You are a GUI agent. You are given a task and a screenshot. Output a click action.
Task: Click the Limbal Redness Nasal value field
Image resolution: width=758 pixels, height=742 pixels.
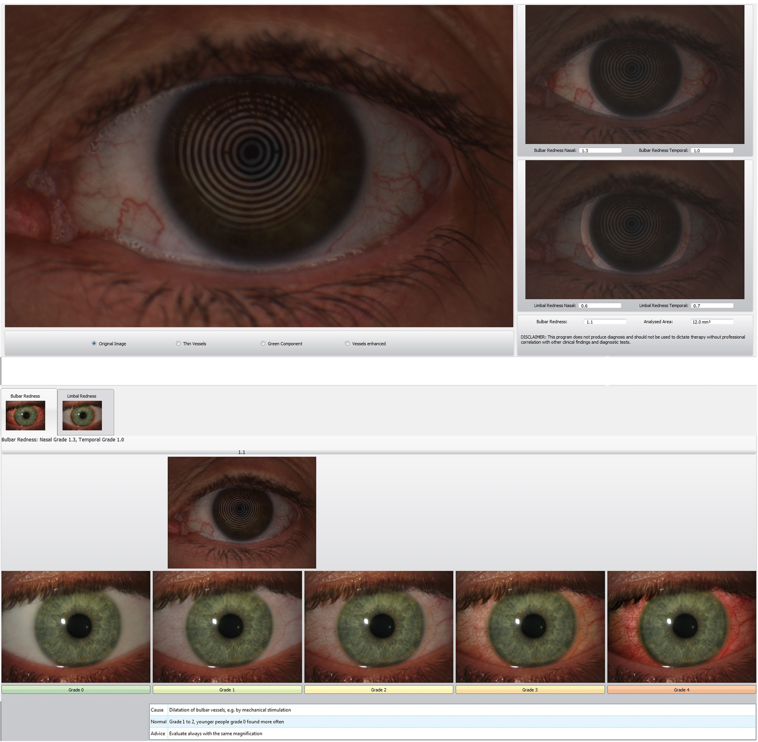point(600,306)
